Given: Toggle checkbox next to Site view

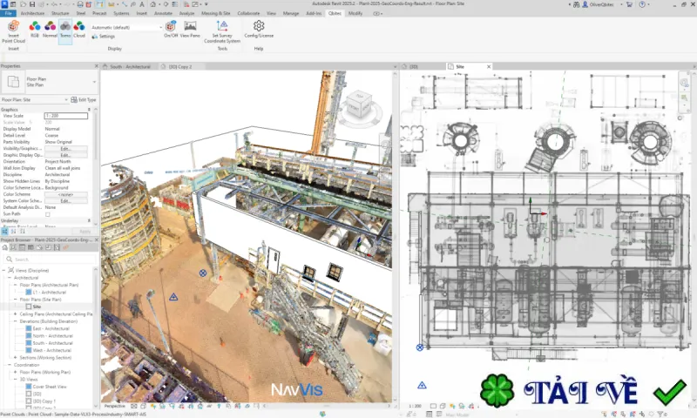Looking at the screenshot, I should [29, 307].
